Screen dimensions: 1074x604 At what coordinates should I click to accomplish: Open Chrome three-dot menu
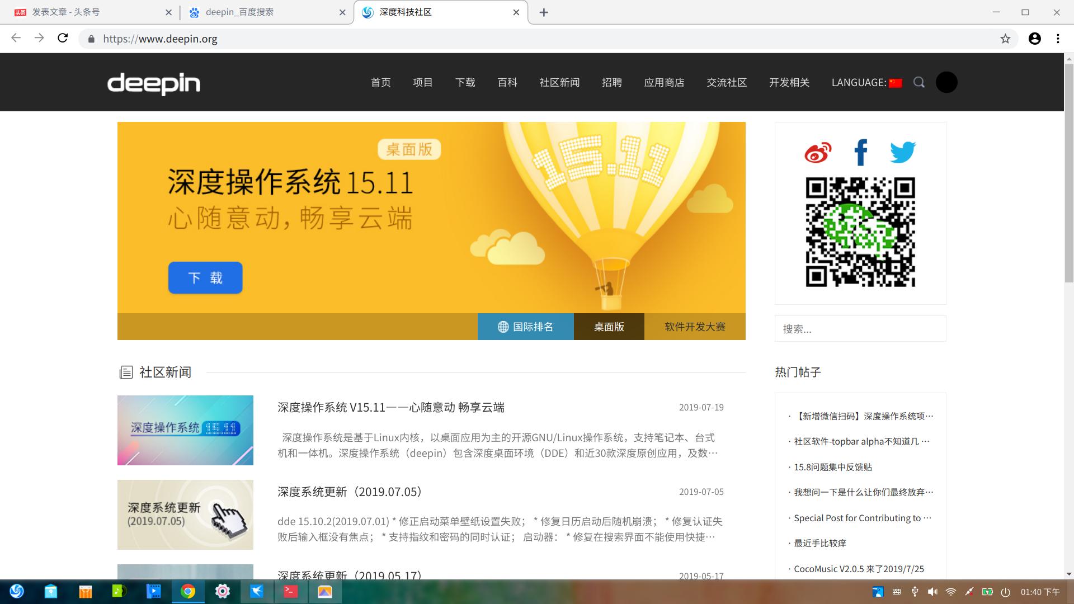click(1058, 39)
